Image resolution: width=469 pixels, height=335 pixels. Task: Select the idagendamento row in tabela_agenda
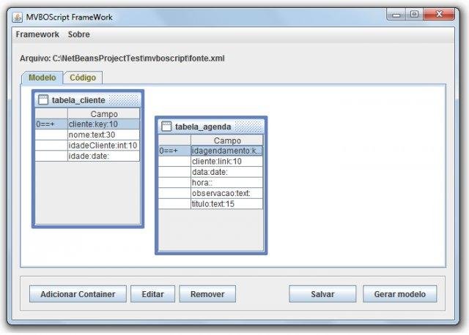[x=210, y=151]
